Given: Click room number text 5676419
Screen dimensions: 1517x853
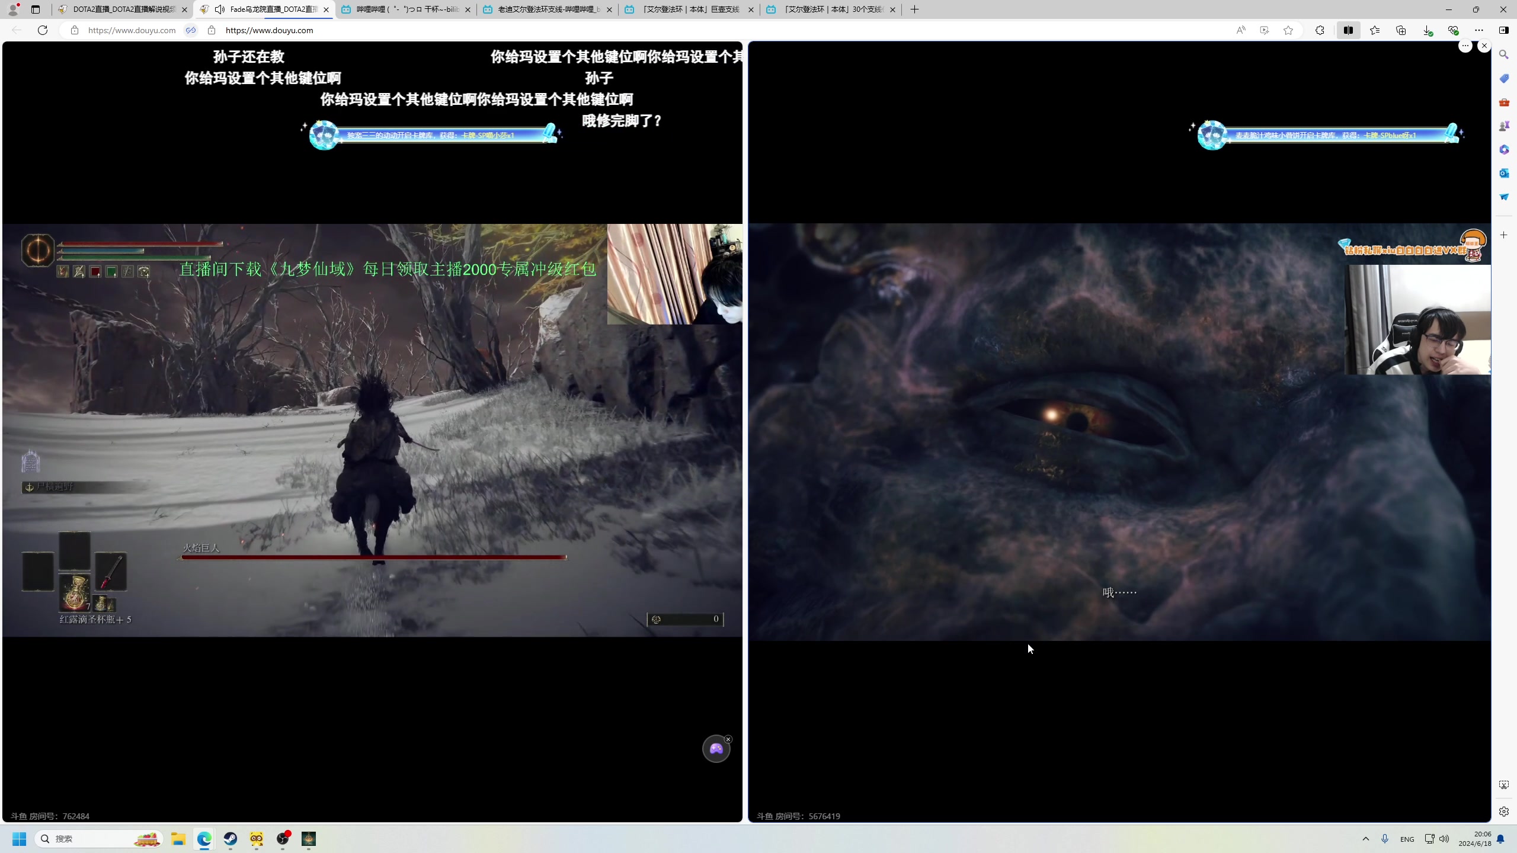Looking at the screenshot, I should [824, 816].
